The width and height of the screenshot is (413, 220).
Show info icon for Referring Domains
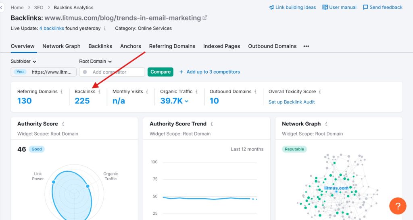click(61, 92)
